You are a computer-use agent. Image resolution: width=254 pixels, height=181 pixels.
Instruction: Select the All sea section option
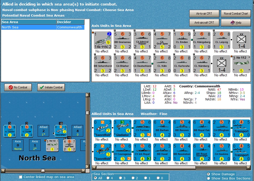tap(96, 178)
